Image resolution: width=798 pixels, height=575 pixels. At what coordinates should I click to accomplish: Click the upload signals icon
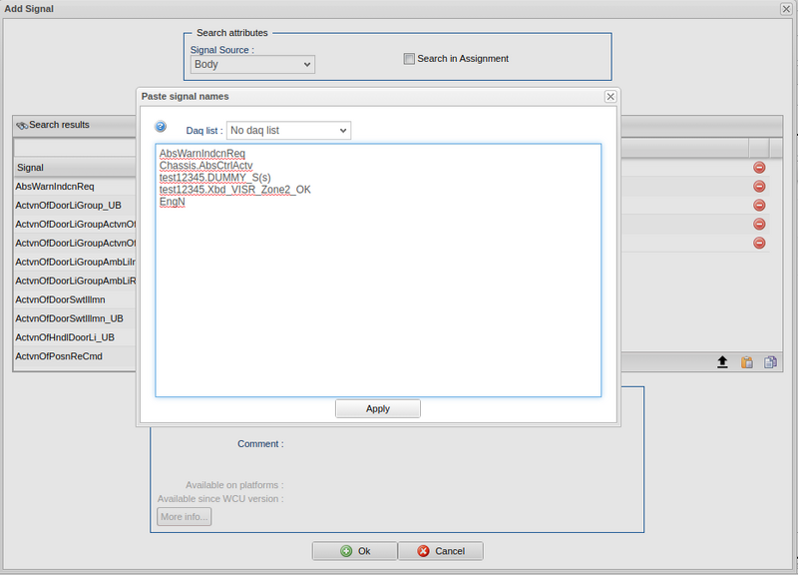pyautogui.click(x=722, y=361)
